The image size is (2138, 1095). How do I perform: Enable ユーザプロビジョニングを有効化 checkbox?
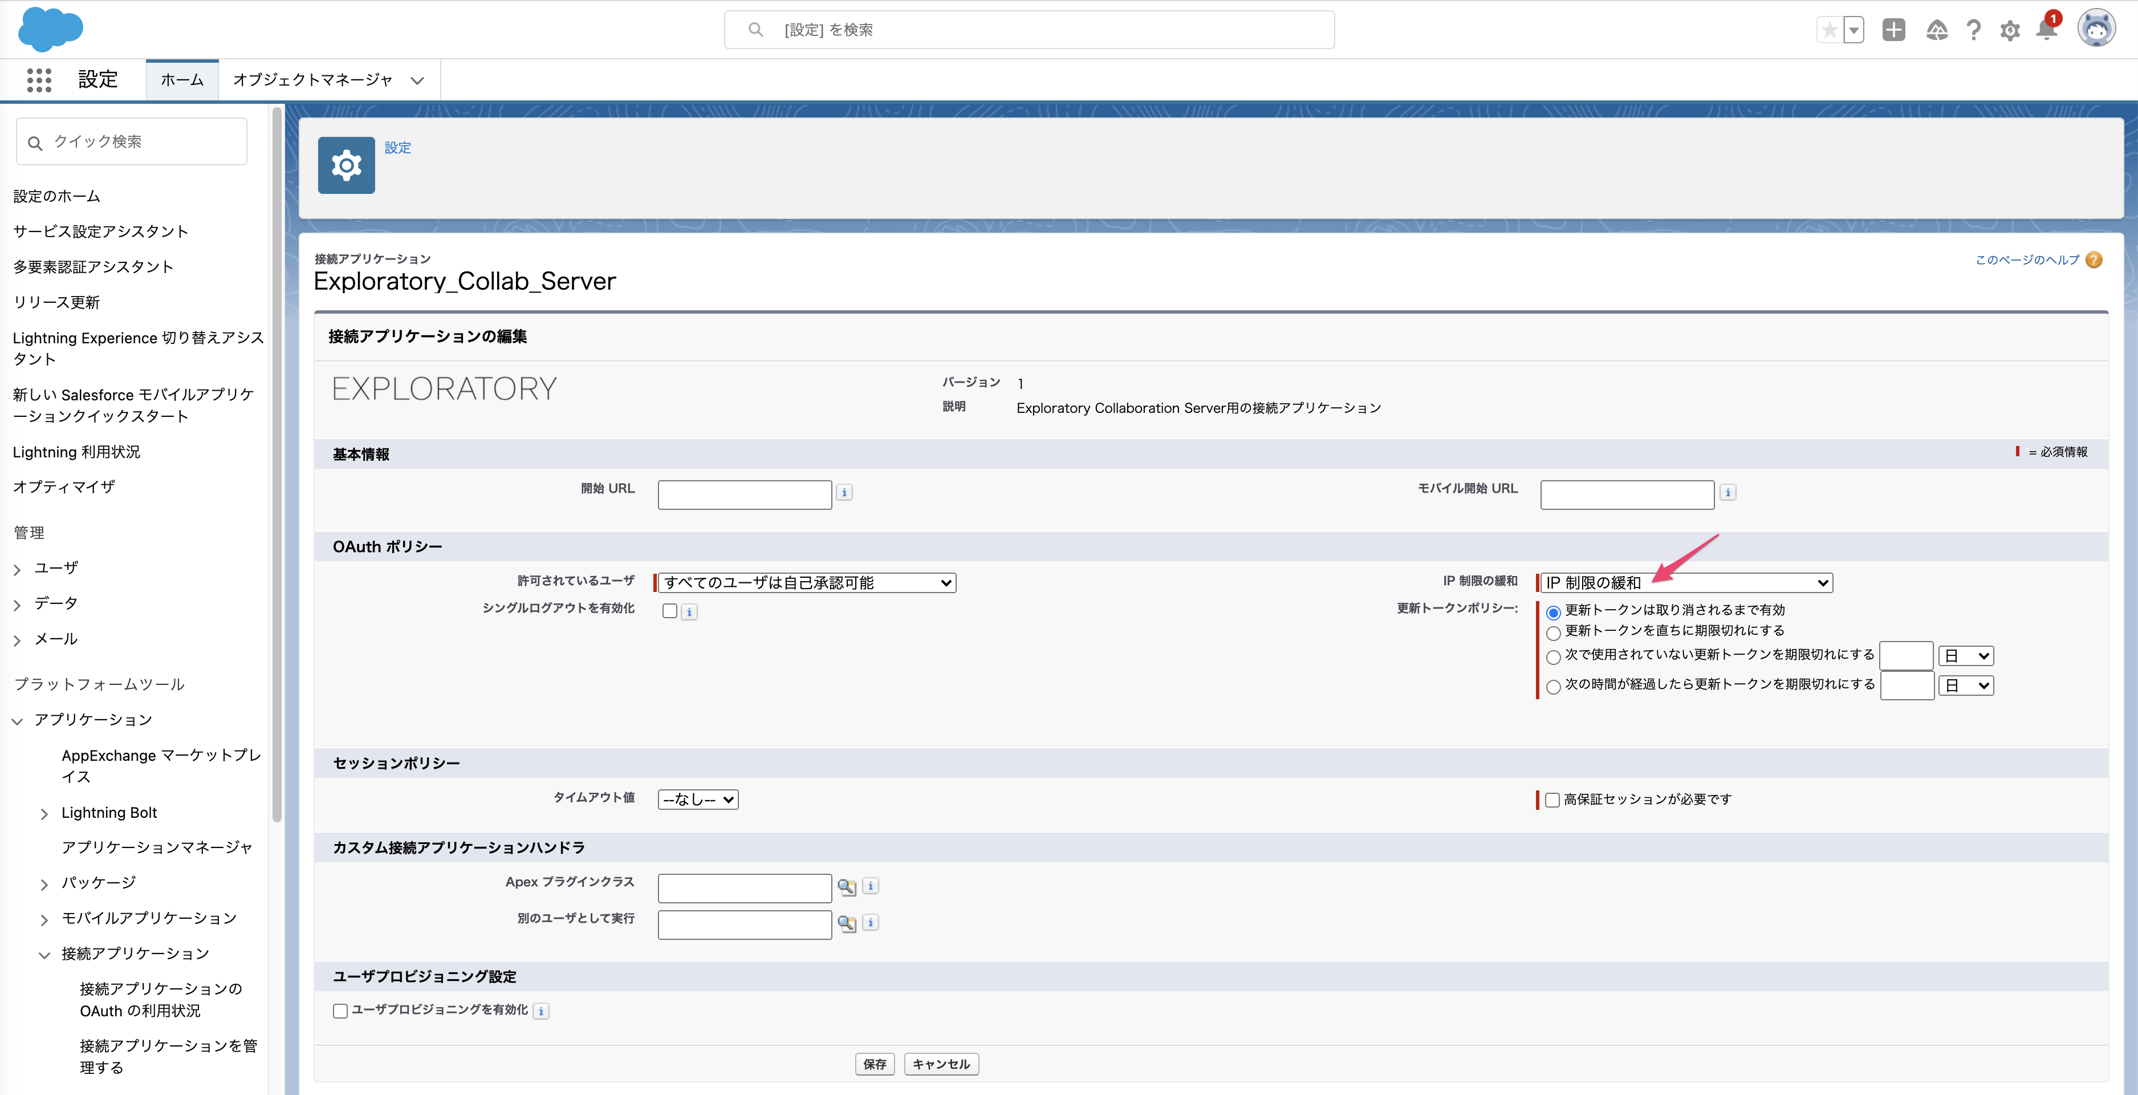pyautogui.click(x=340, y=1011)
